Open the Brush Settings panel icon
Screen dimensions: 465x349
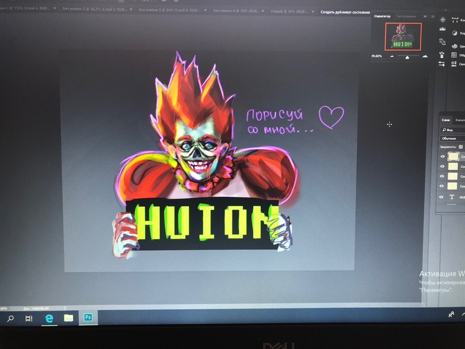coord(442,42)
